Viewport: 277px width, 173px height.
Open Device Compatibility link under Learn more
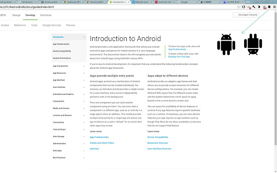pos(158,137)
